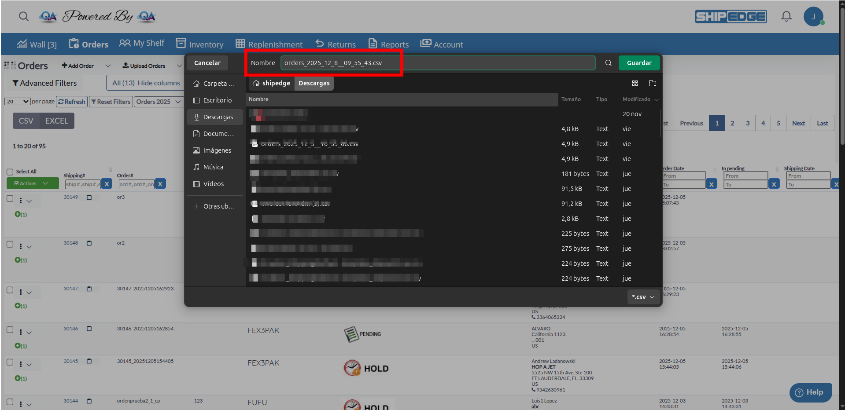845x410 pixels.
Task: Open the global search magnifier top-left
Action: point(23,16)
